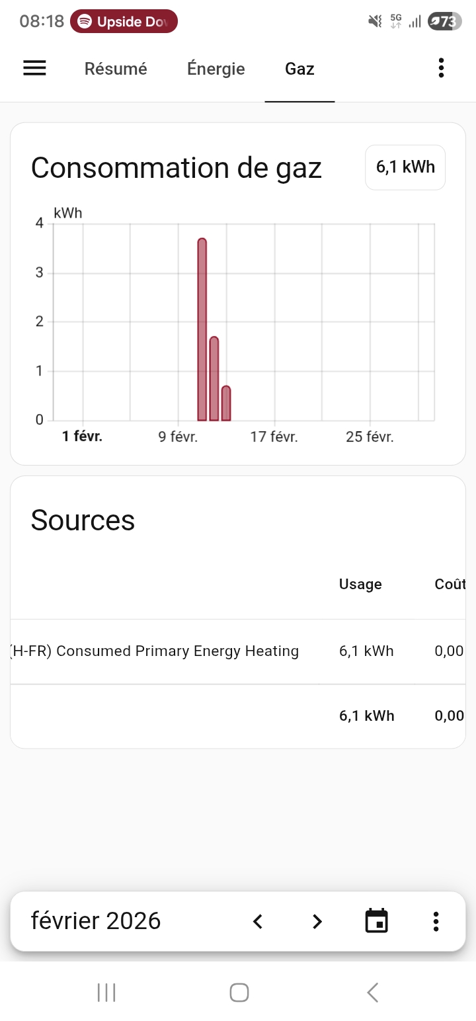Open Android recent apps button
Screen dimensions: 476x1021
point(106,992)
